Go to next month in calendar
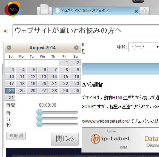The height and width of the screenshot is (157, 159). (76, 48)
